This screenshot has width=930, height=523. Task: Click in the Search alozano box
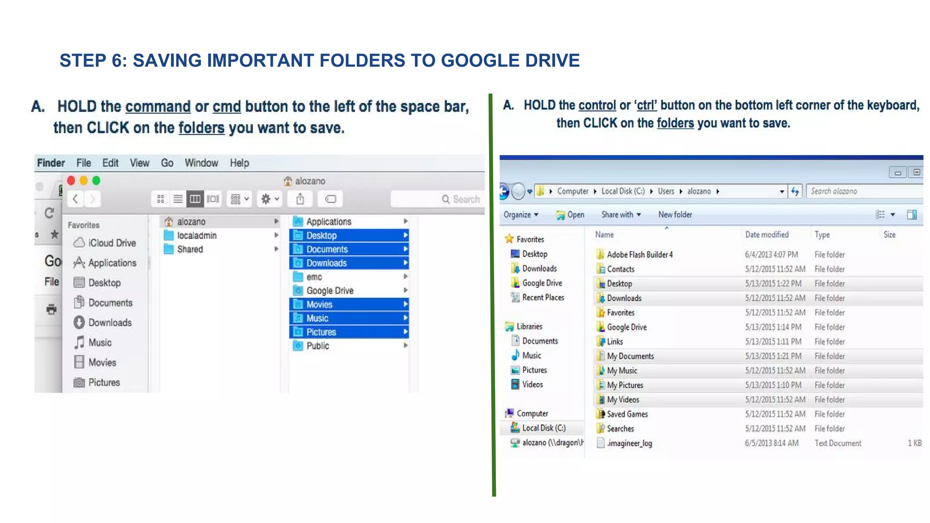point(865,192)
